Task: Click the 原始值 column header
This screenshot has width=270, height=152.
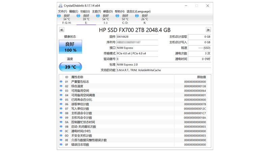Action: tap(201, 77)
